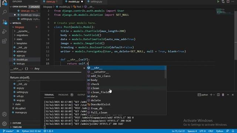The image size is (237, 133).
Task: Open the Manage gear icon
Action: tap(4, 124)
